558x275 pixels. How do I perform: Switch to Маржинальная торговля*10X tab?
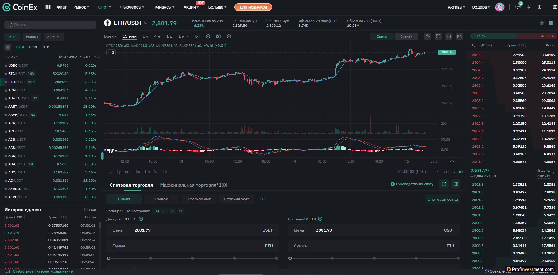pyautogui.click(x=194, y=185)
